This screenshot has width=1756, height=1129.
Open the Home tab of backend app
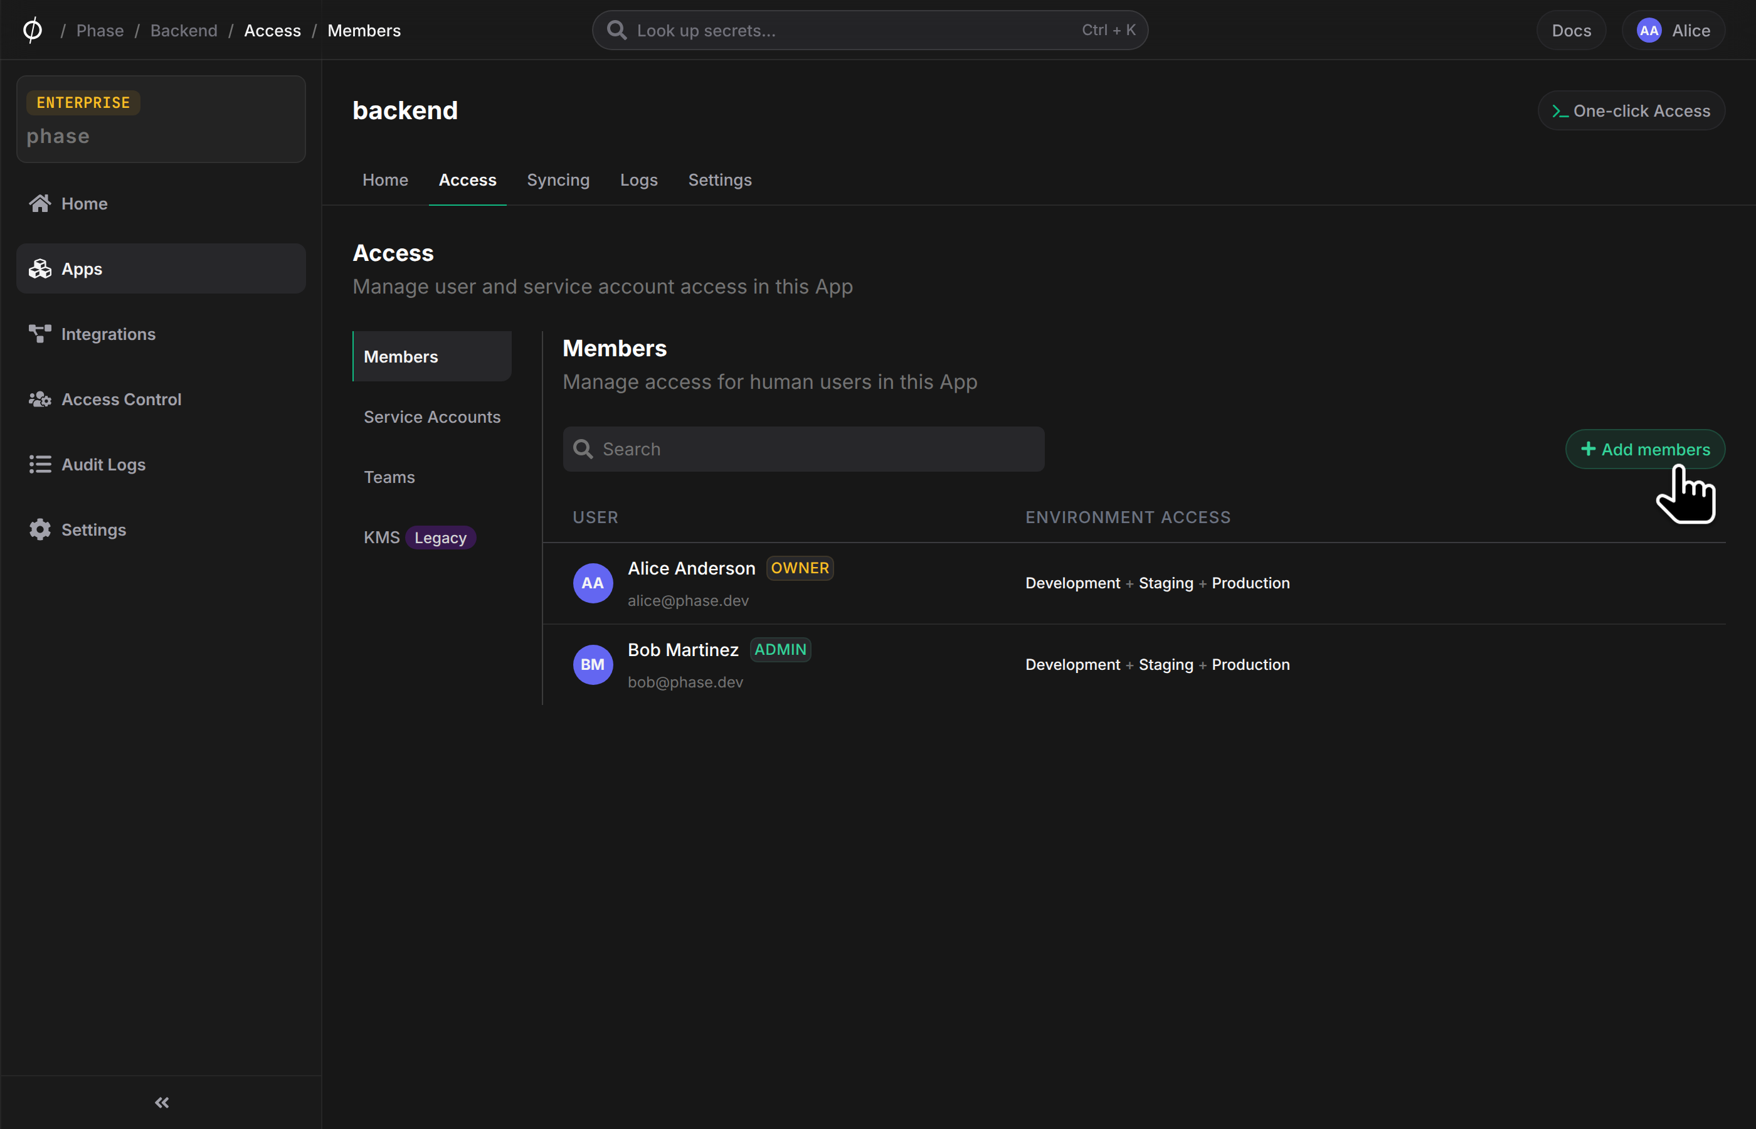[385, 179]
